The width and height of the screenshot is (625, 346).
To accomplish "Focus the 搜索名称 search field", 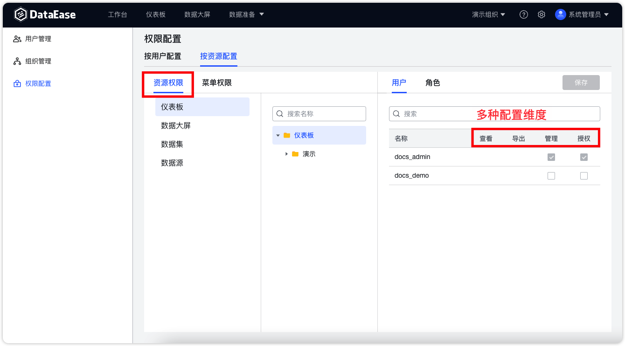I will coord(319,114).
